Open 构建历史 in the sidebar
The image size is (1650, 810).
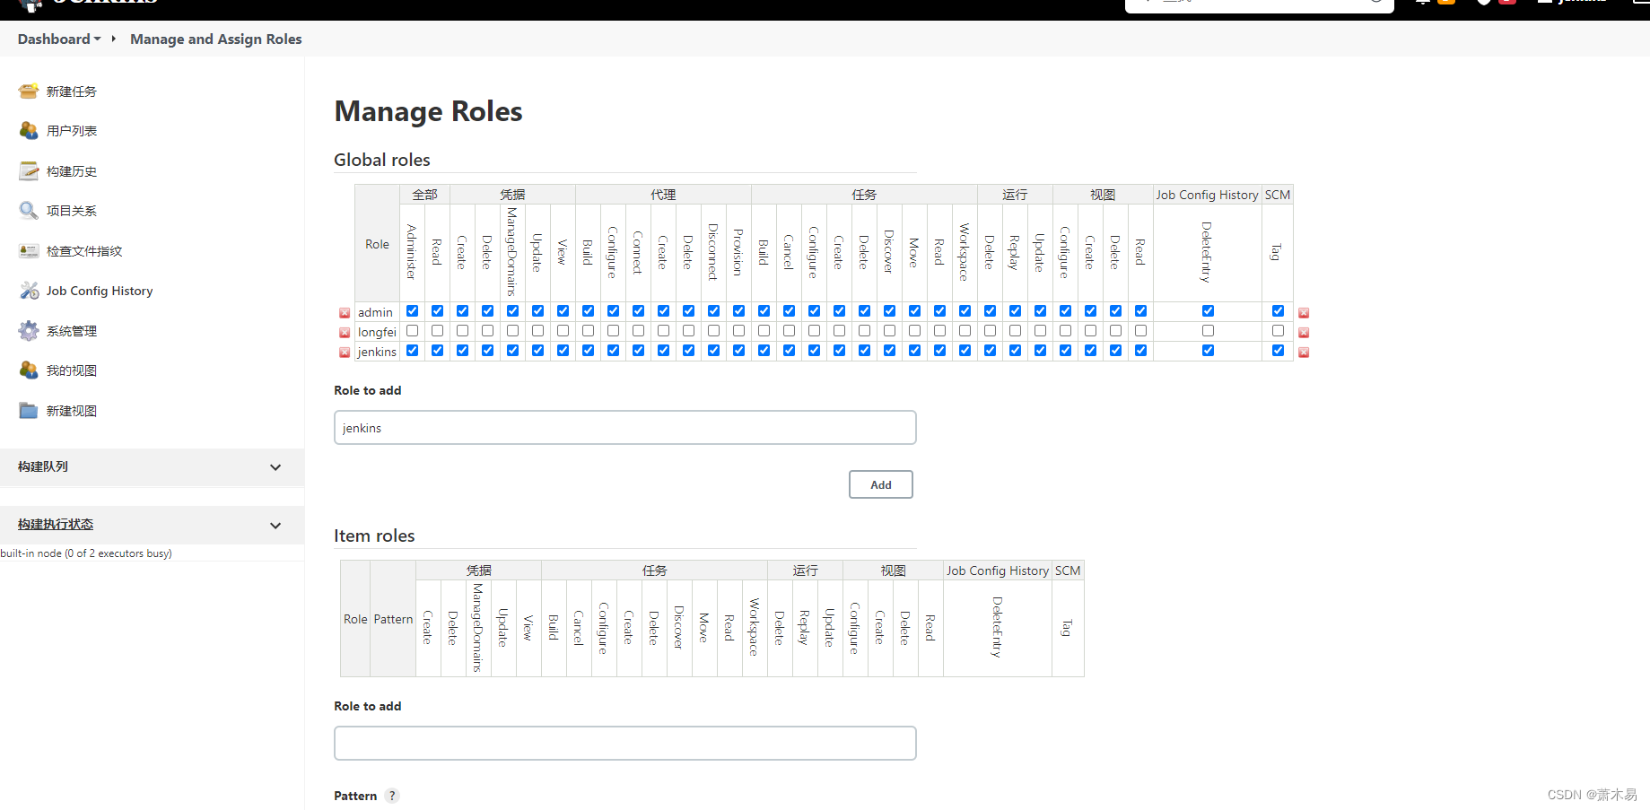72,171
